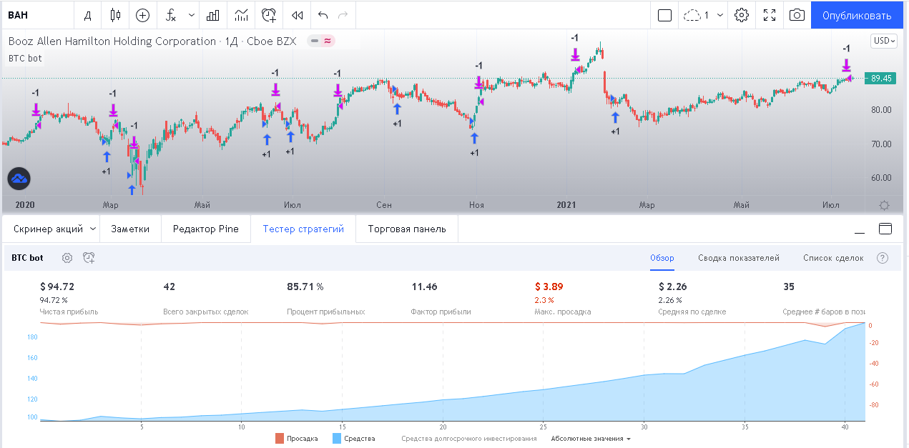Click the red Просадка color swatch
The width and height of the screenshot is (909, 448).
tap(280, 438)
